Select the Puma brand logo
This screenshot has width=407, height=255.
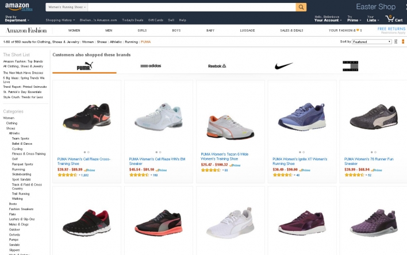click(x=85, y=66)
